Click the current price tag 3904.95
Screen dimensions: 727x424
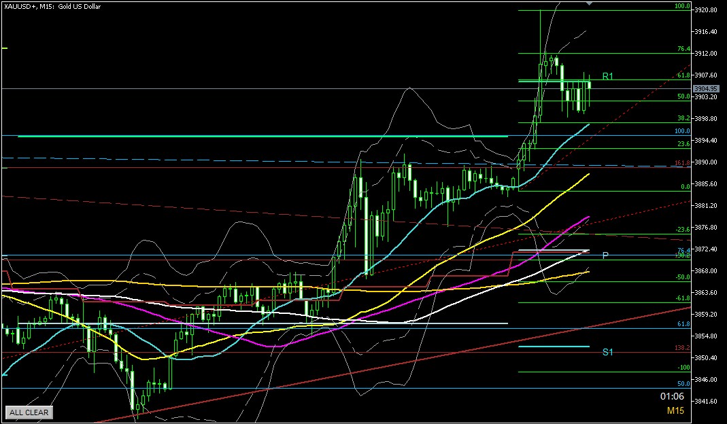(x=707, y=88)
